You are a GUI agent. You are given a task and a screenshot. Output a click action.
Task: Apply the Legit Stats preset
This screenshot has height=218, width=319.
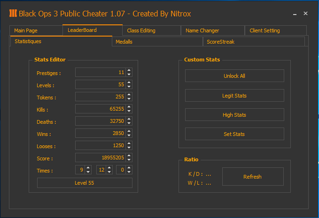(x=234, y=95)
